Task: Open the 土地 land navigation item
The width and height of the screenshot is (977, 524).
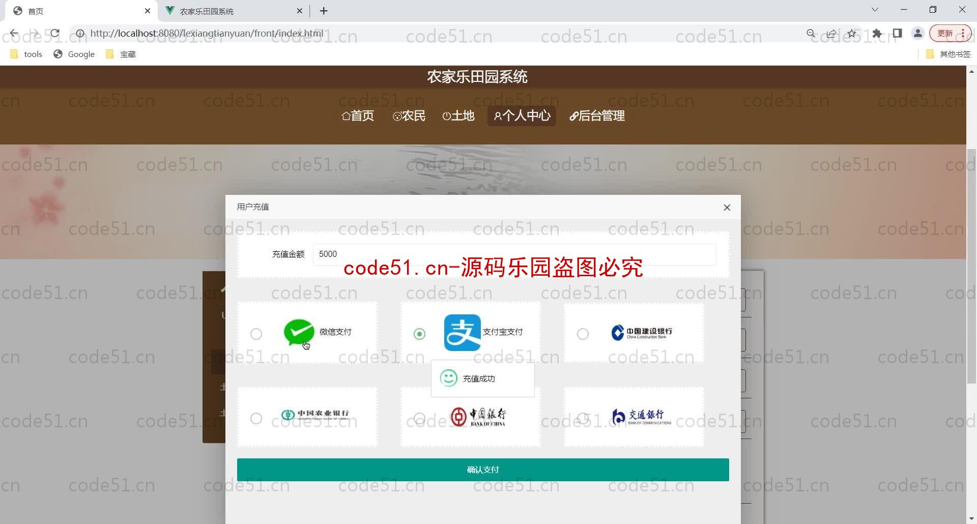Action: pyautogui.click(x=458, y=116)
